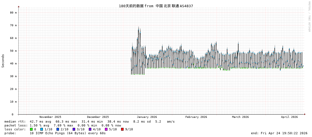The image size is (312, 137).
Task: Click the light blue 1/10 loss swatch
Action: (42, 129)
